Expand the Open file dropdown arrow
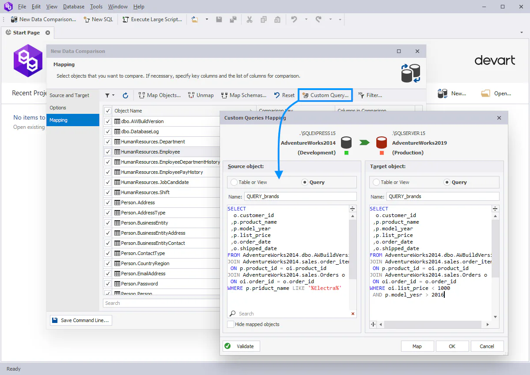The image size is (530, 375). click(207, 19)
